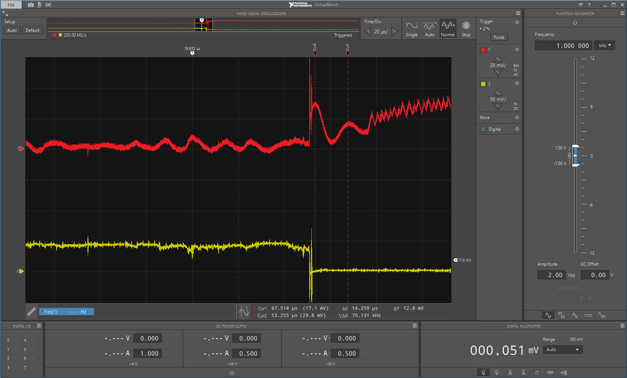Click the Frequency value field 1.000 000

tap(563, 45)
